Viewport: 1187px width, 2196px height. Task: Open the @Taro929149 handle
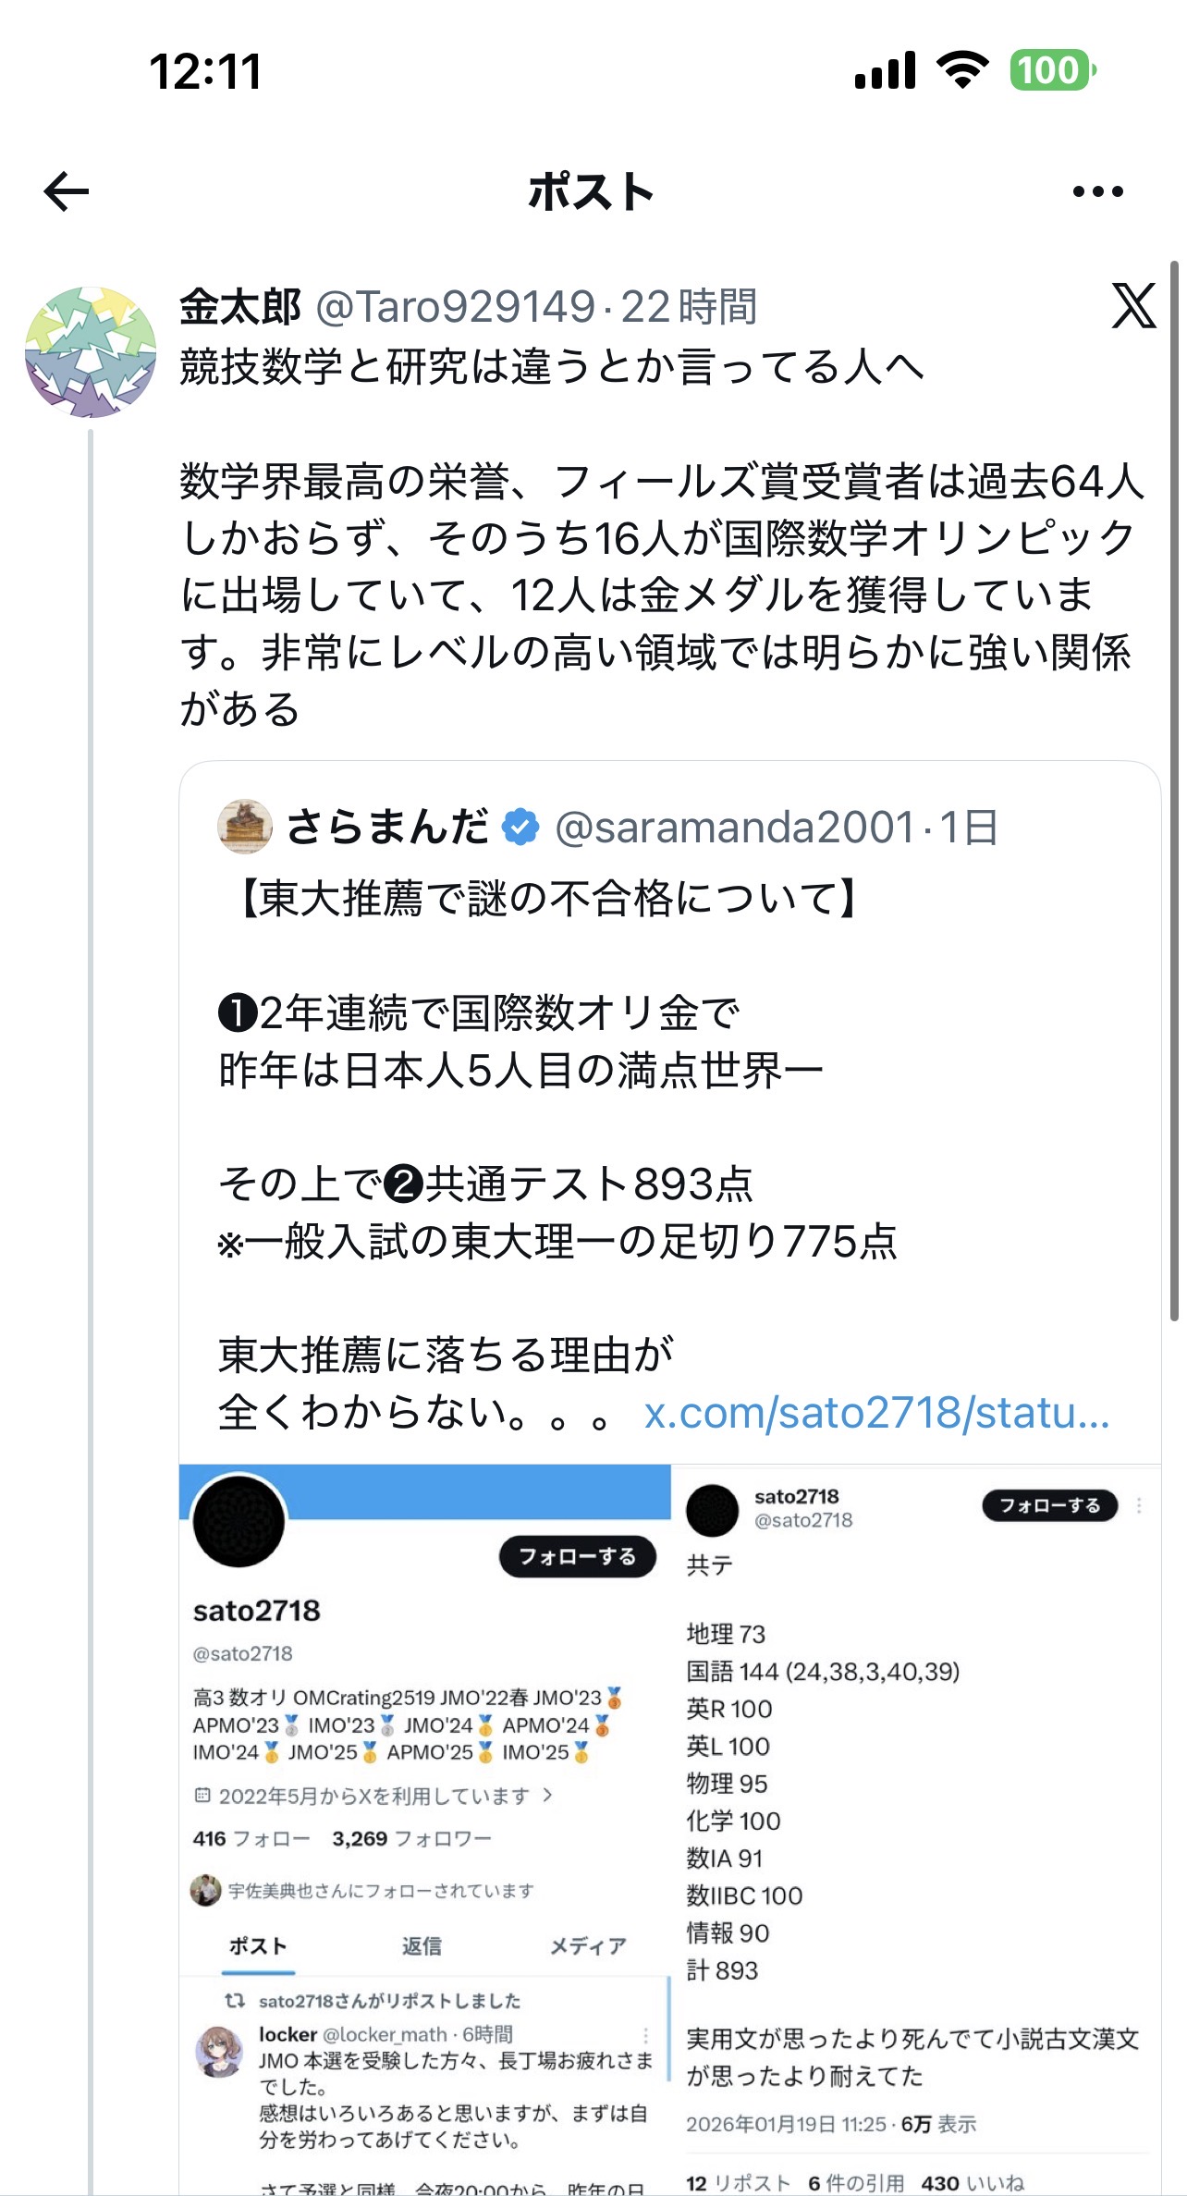[456, 307]
